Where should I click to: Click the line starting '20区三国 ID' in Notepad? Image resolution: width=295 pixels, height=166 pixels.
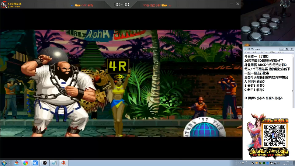coord(264,61)
